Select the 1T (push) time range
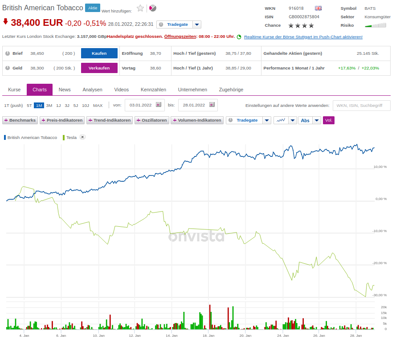Image resolution: width=400 pixels, height=339 pixels. tap(13, 105)
